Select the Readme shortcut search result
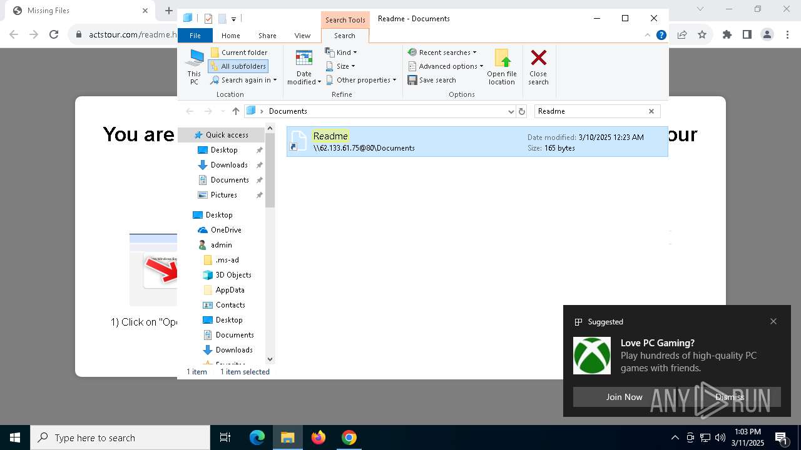Viewport: 801px width, 450px height. coord(477,141)
